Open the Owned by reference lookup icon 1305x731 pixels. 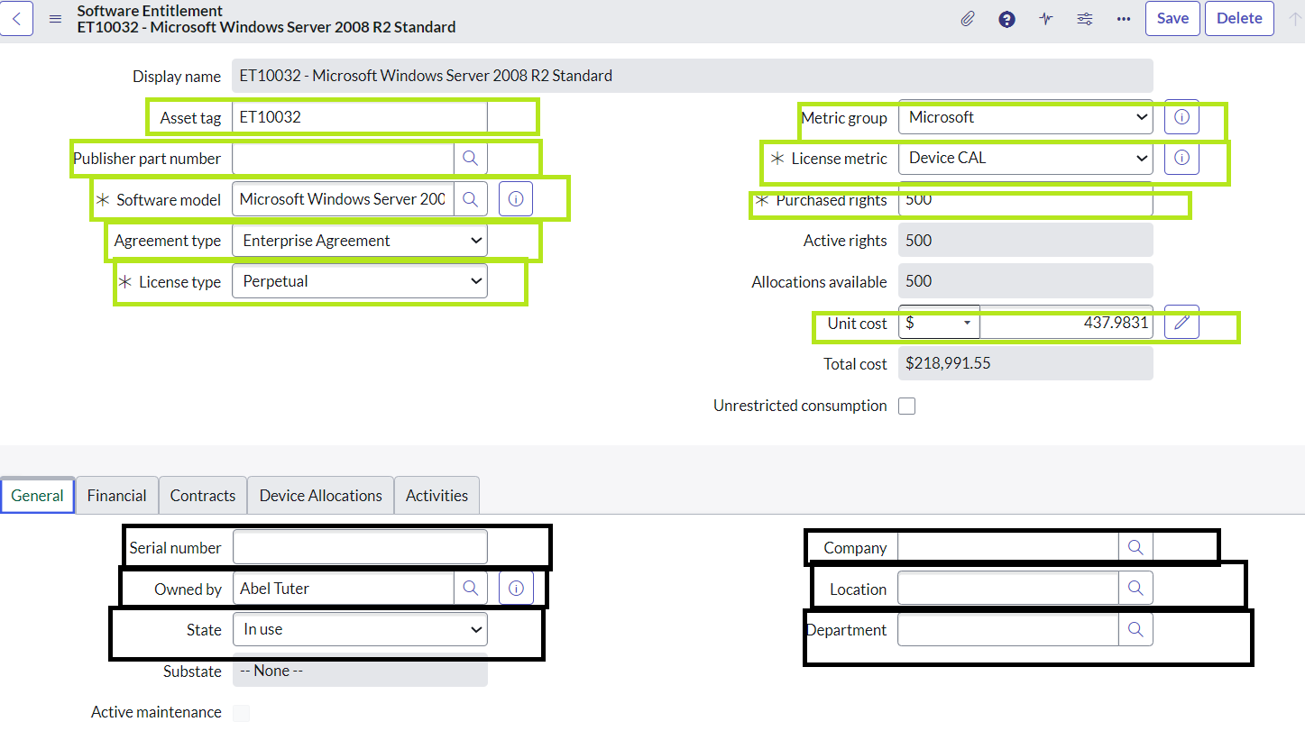470,588
